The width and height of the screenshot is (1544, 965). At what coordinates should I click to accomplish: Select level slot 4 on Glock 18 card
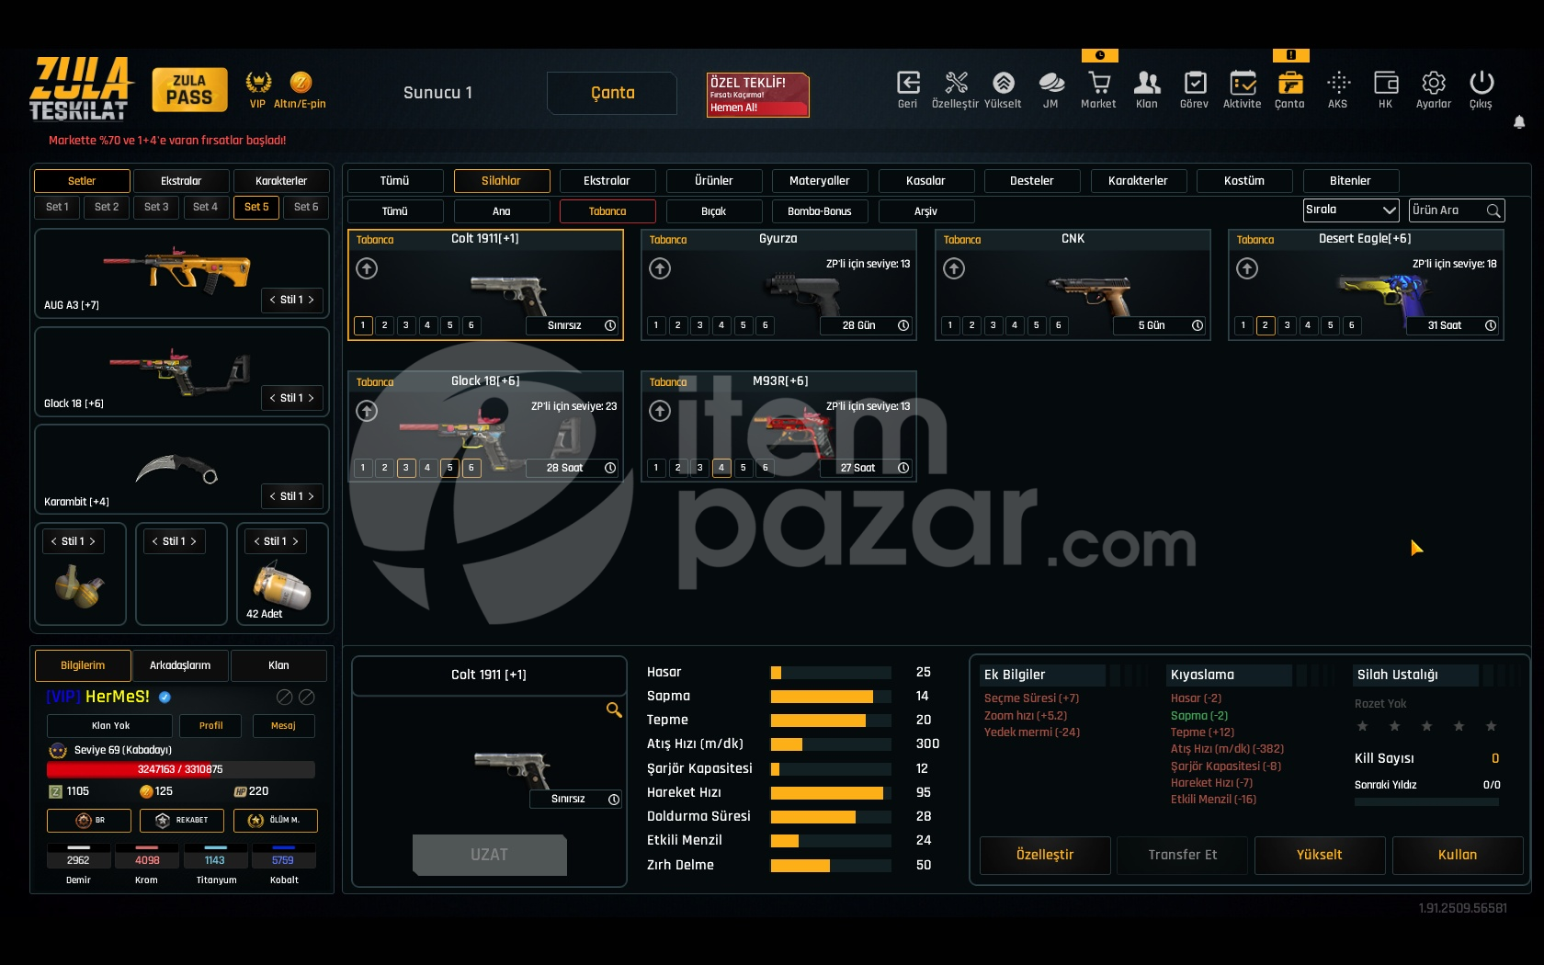[427, 468]
